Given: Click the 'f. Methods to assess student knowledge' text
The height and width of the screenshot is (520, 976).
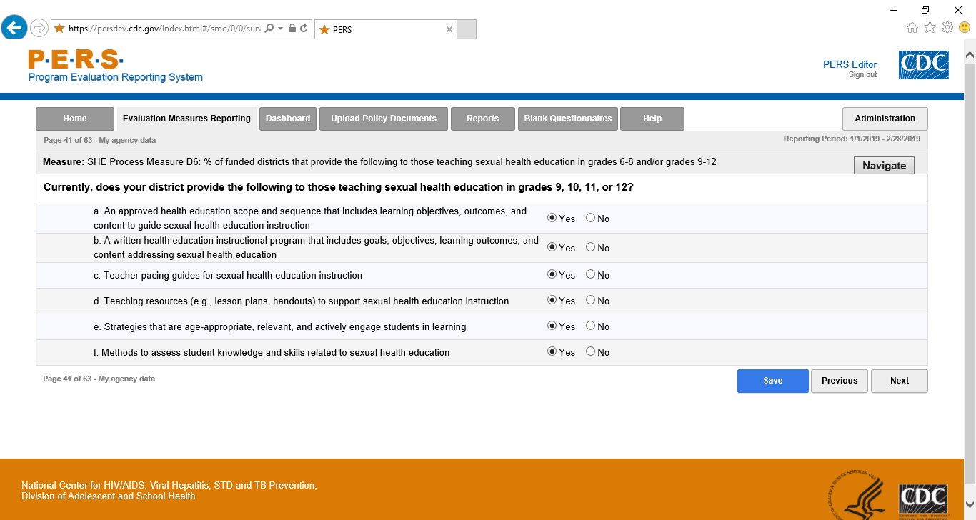Looking at the screenshot, I should click(x=272, y=352).
